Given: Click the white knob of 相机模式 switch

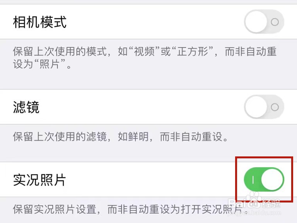Looking at the screenshot, I should pos(256,22).
